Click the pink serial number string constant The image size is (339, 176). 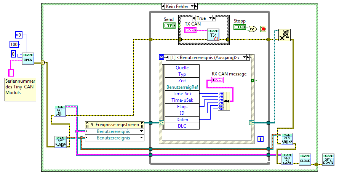pyautogui.click(x=11, y=73)
